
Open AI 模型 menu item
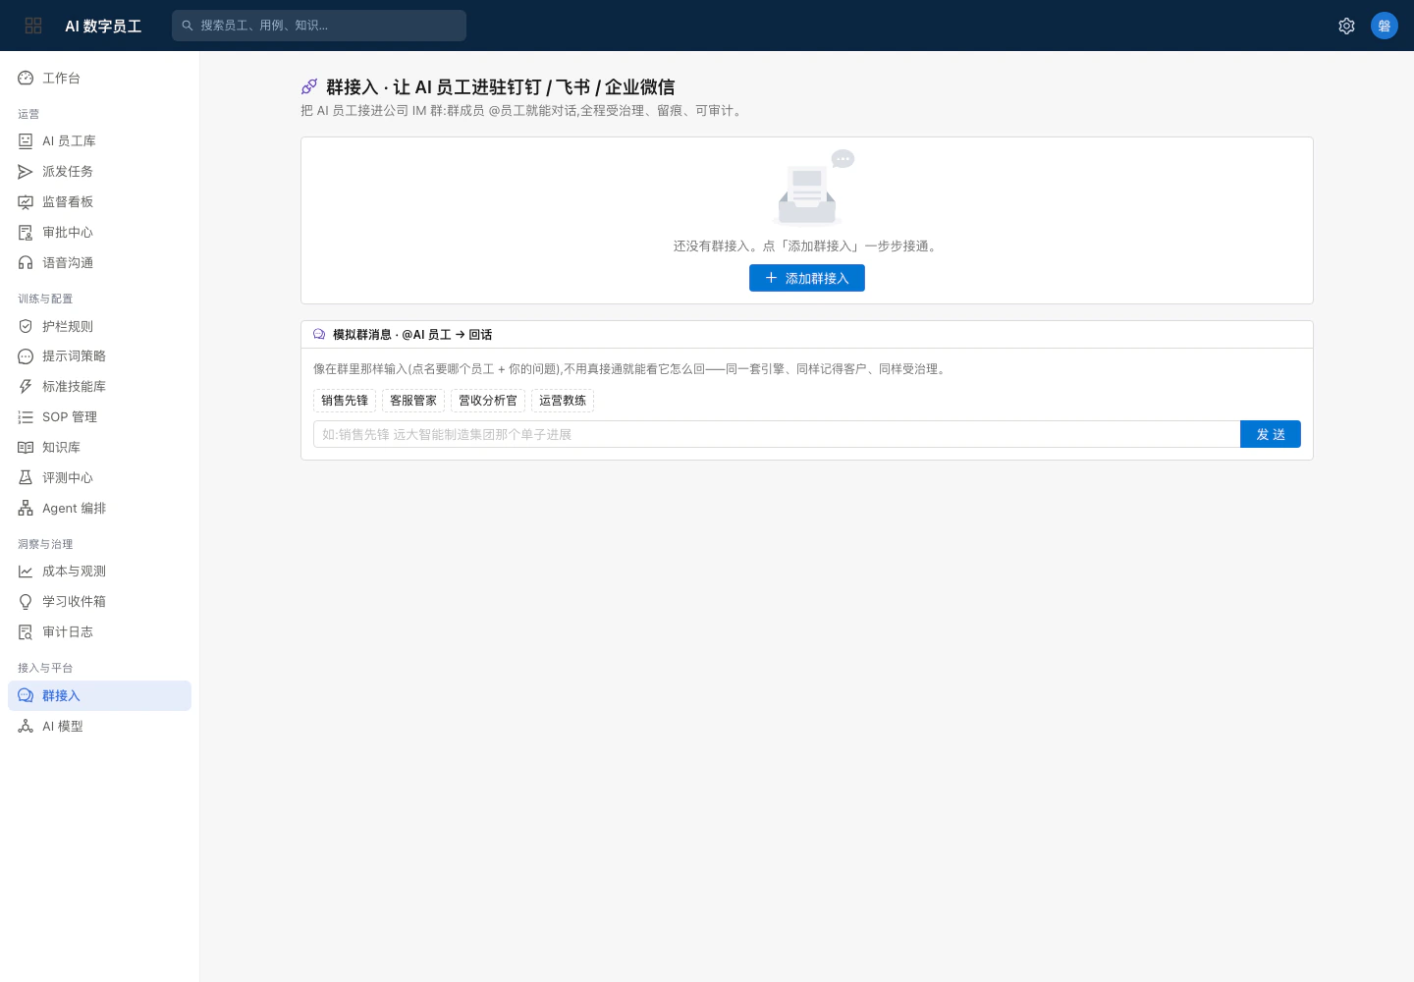click(x=99, y=727)
